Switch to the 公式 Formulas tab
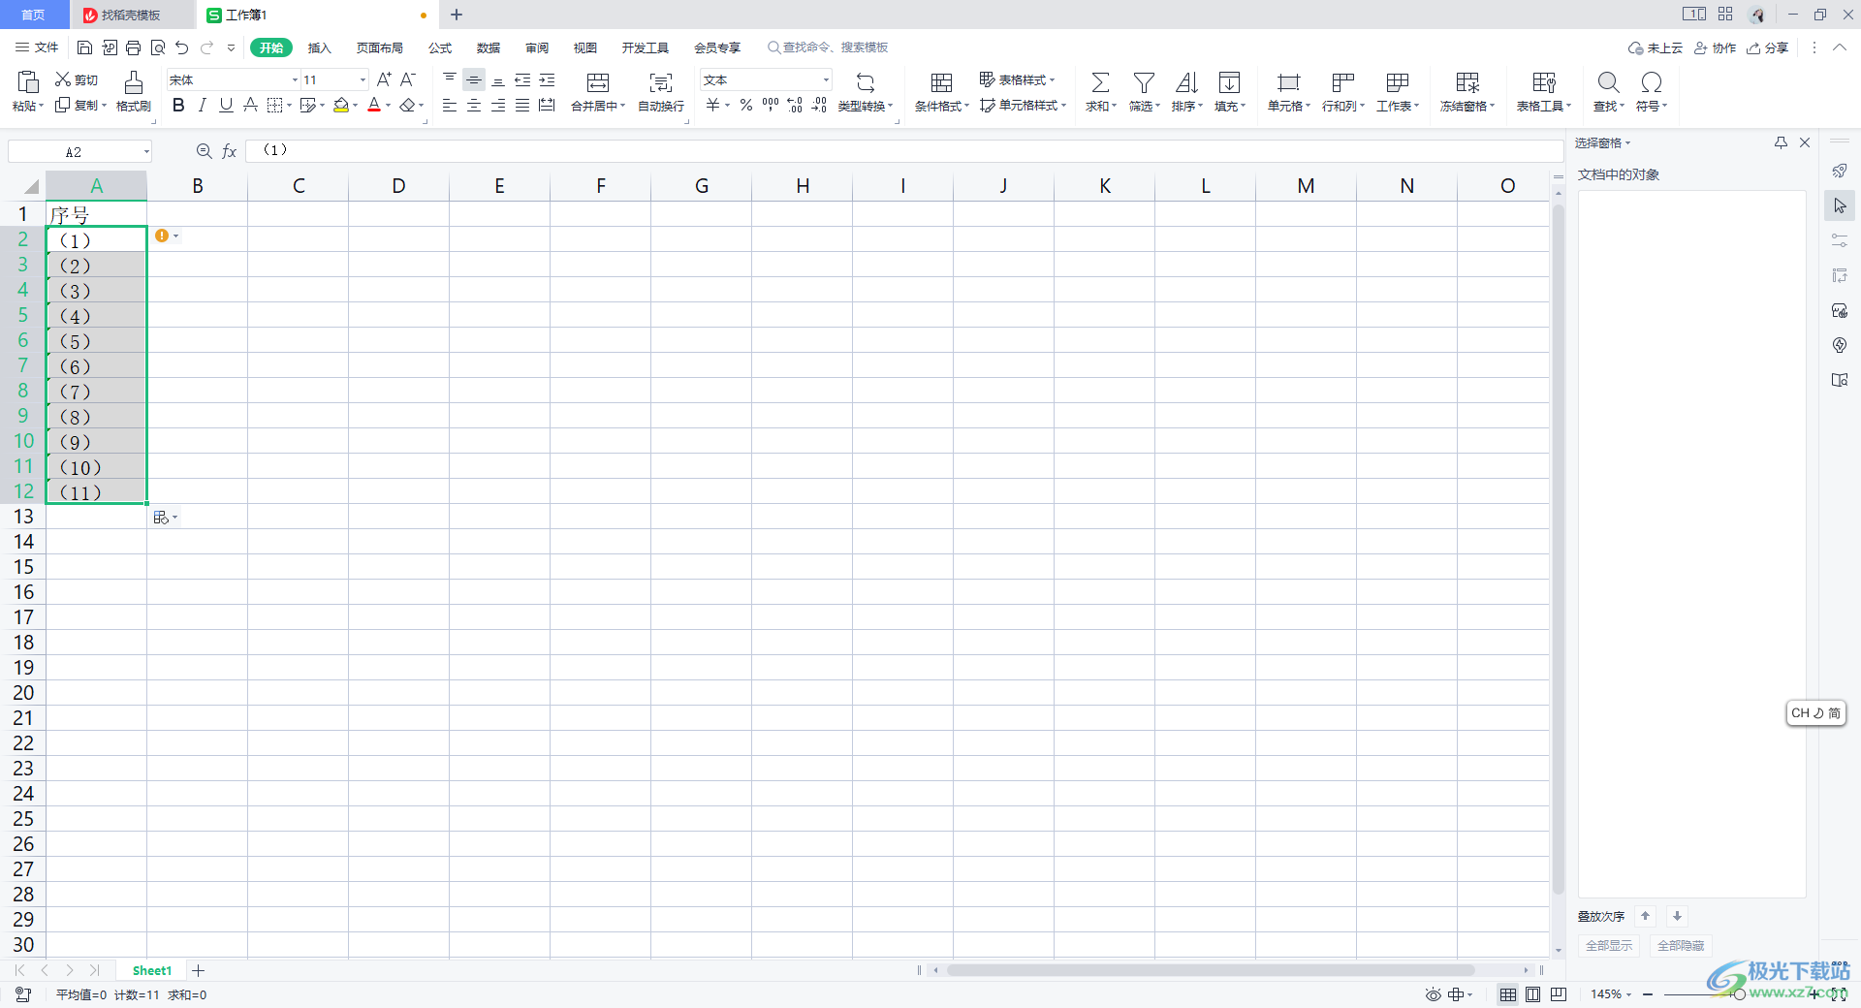 (440, 47)
